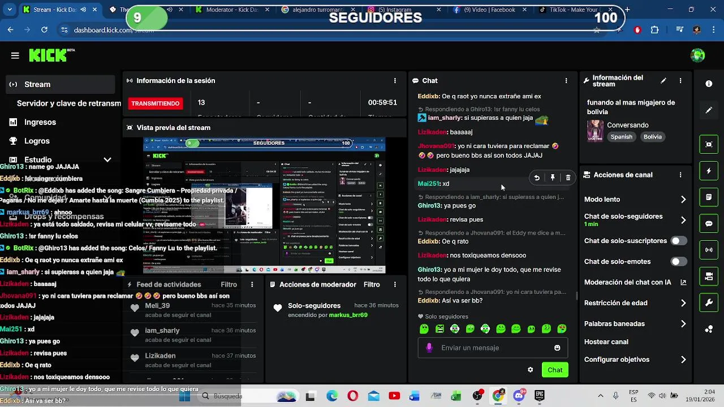This screenshot has width=724, height=407.
Task: Reply to Mai251 message with arrow icon
Action: [537, 177]
